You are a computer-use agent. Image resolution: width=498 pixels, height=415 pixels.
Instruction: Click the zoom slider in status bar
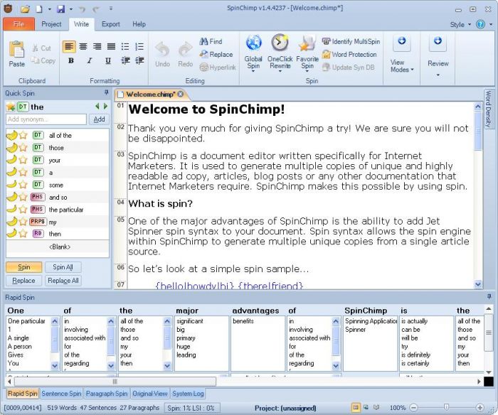point(445,408)
